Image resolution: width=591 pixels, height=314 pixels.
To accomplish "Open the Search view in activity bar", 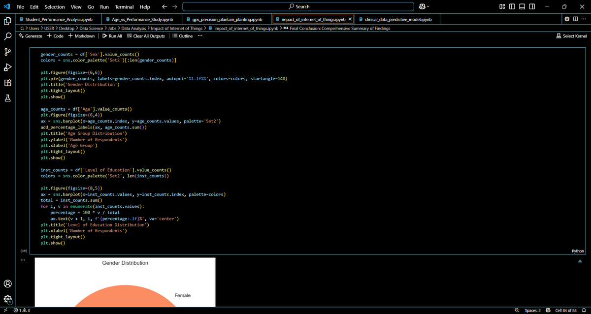I will click(x=7, y=36).
